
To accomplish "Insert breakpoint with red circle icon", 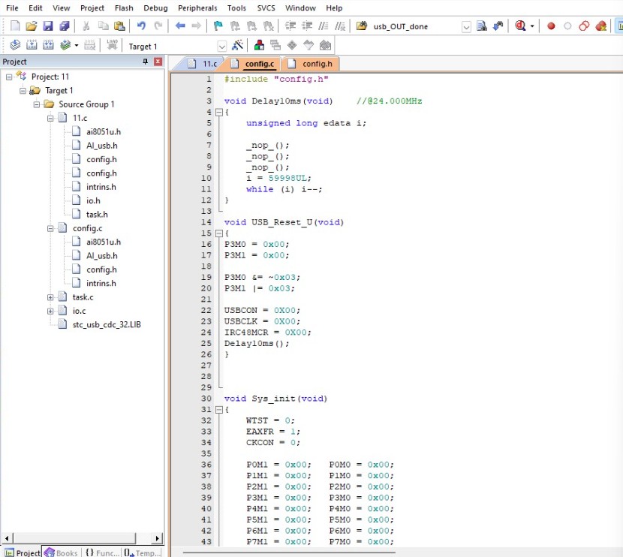I will click(551, 26).
